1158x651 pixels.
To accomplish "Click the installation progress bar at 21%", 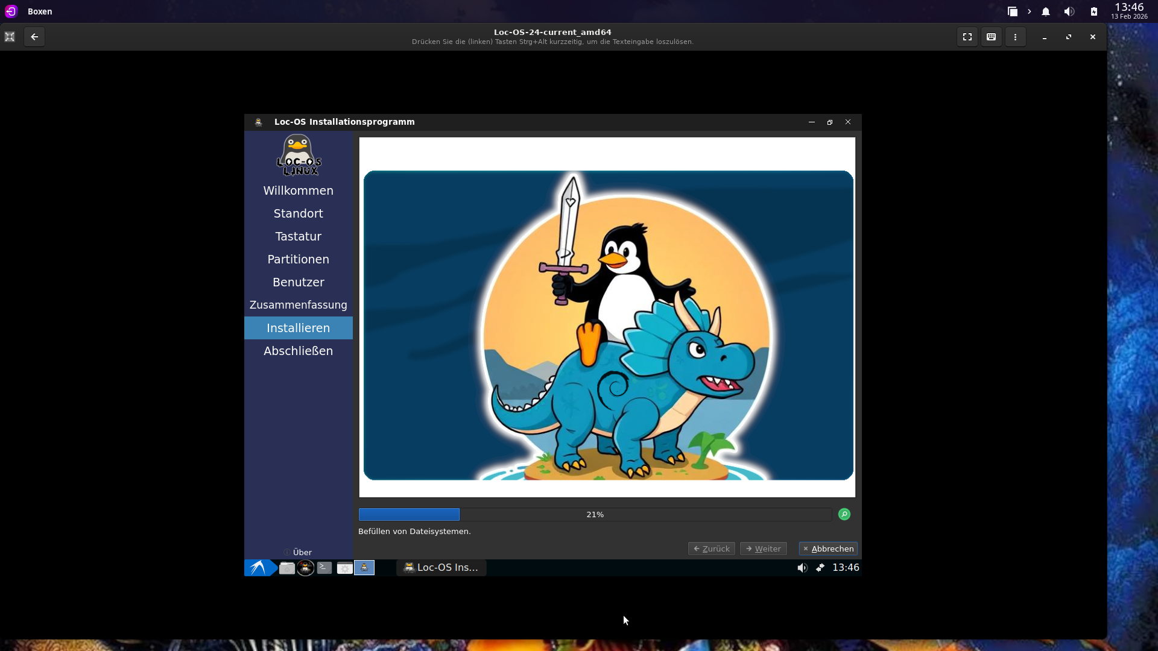I will [595, 514].
